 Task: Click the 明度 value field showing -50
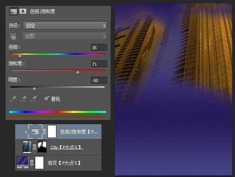98,80
